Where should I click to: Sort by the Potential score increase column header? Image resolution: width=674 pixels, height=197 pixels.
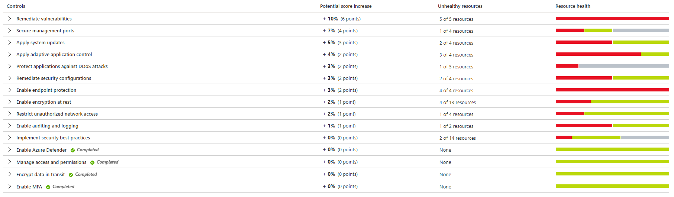(346, 6)
